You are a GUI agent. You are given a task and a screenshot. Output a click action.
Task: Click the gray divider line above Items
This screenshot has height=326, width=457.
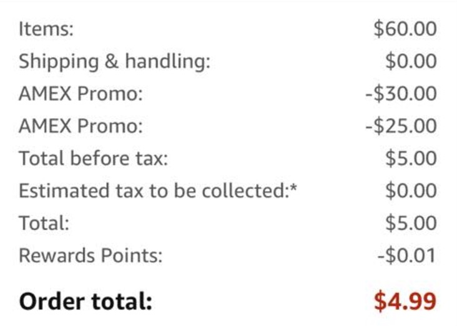click(x=228, y=2)
